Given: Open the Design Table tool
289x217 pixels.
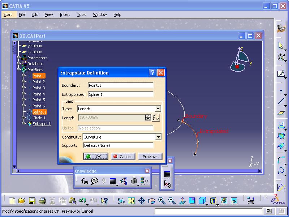Looking at the screenshot, I should tap(113, 181).
